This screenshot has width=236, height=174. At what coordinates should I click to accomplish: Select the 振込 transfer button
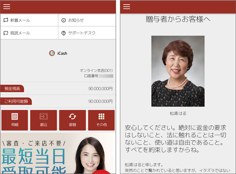[x=43, y=120]
